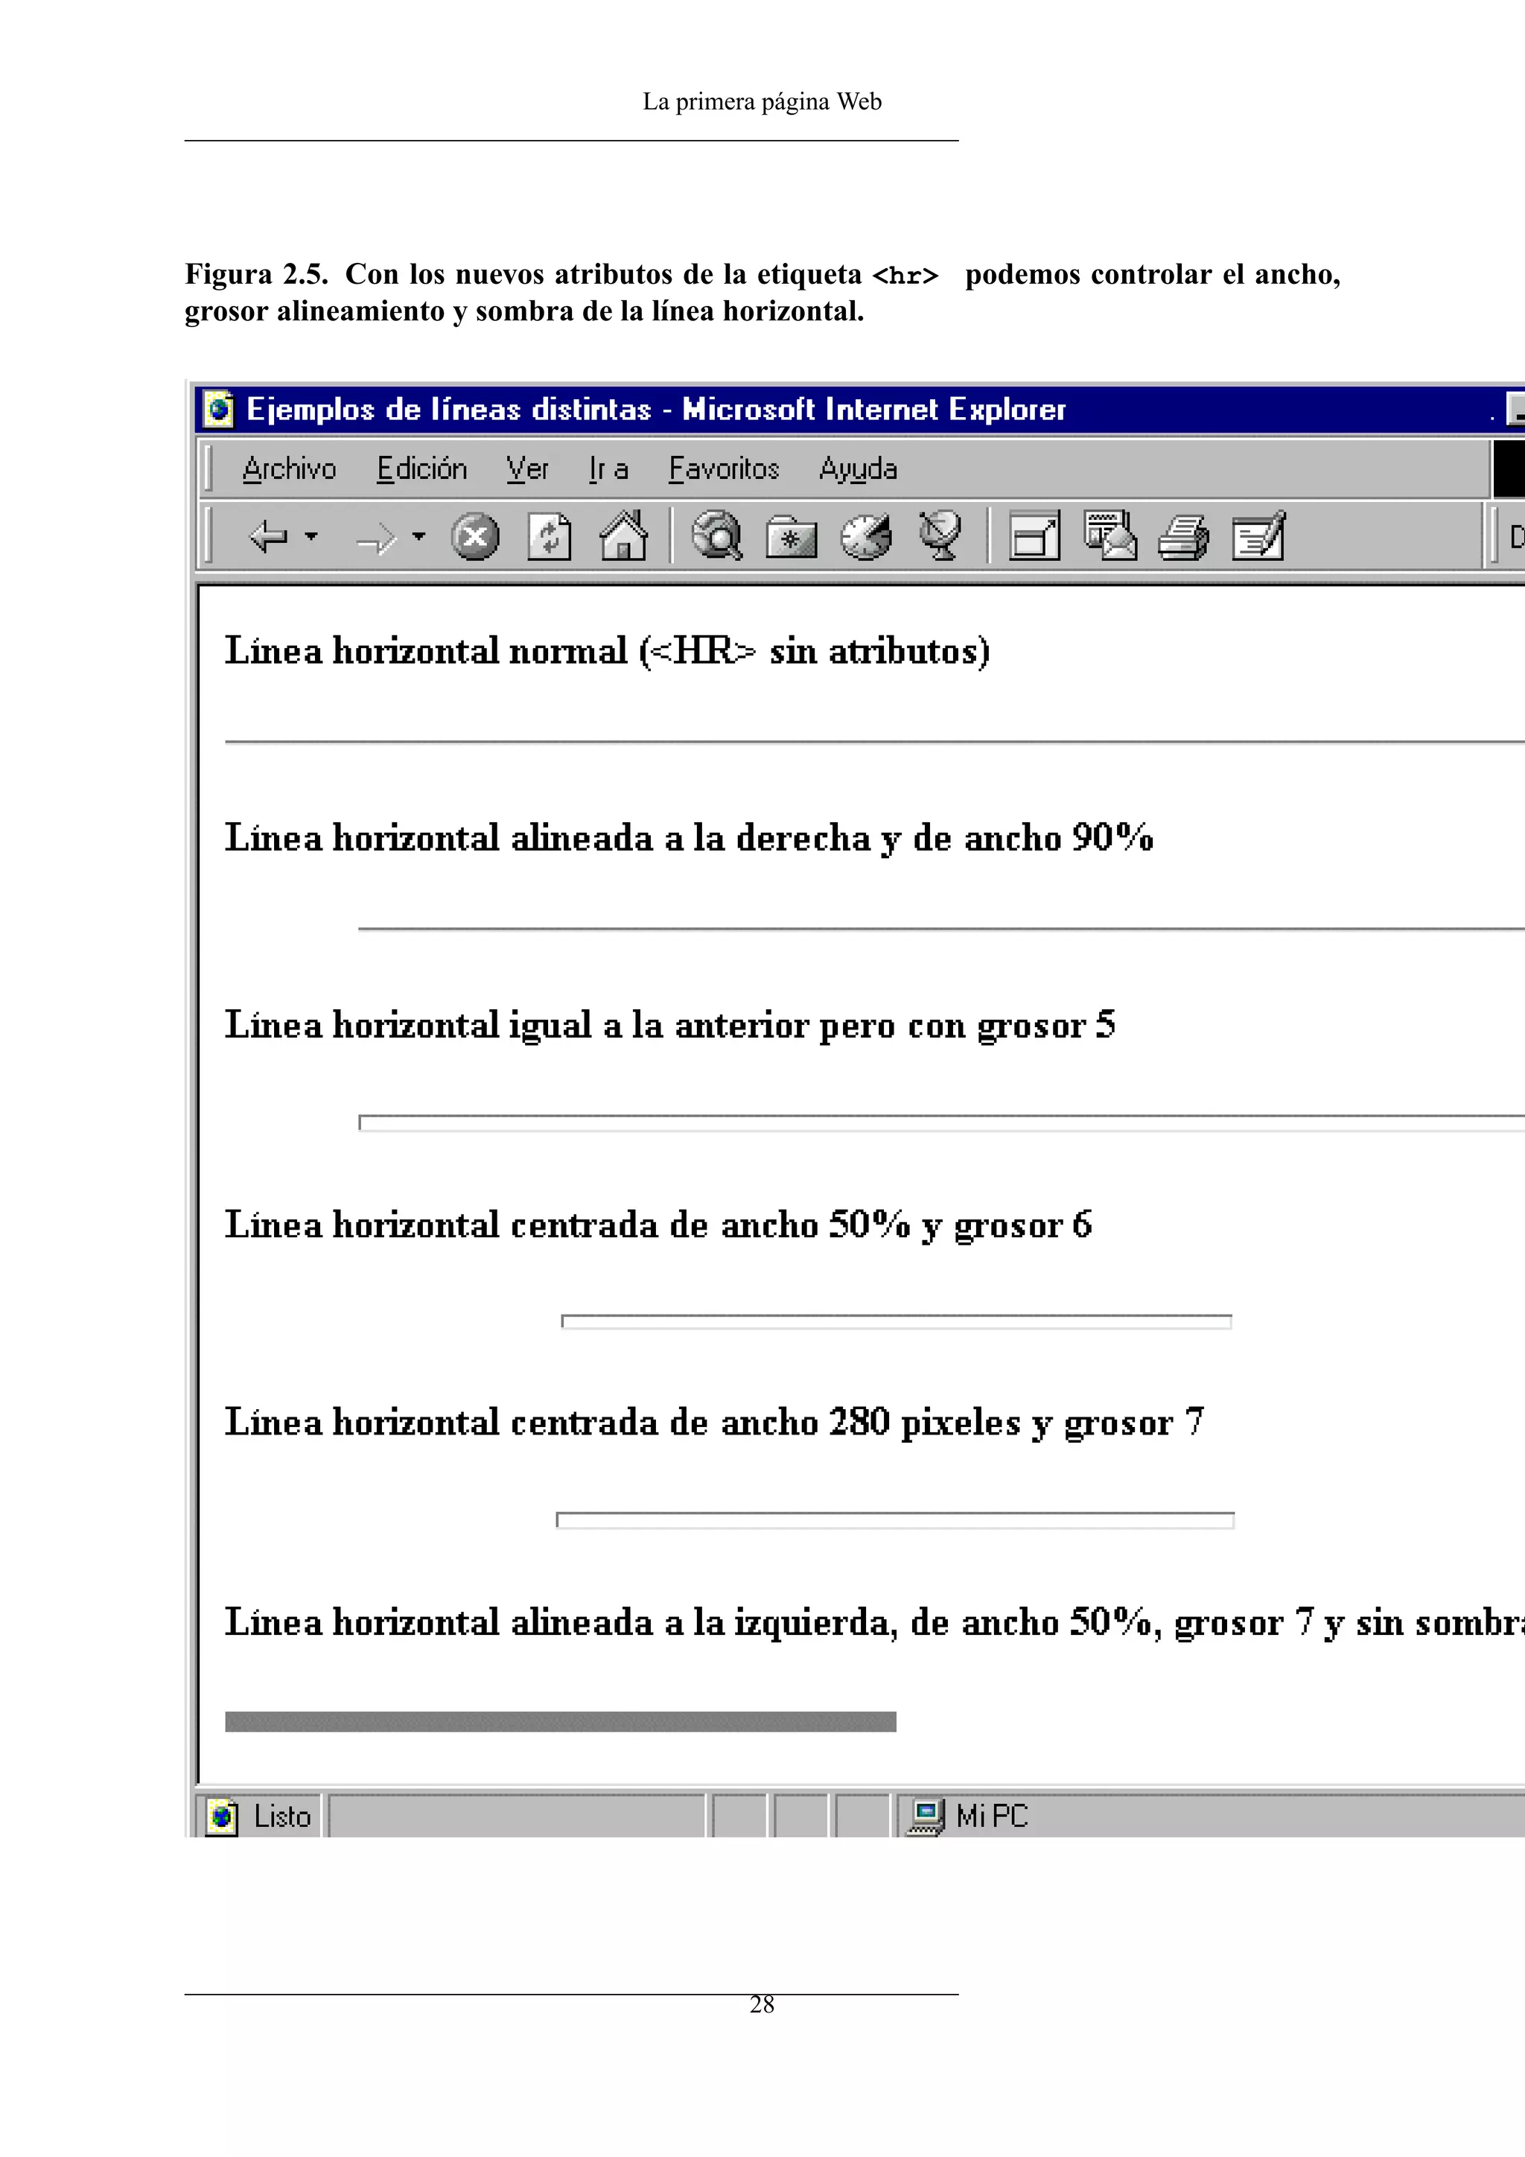Open the Search toolbar icon
The image size is (1525, 2157).
716,536
